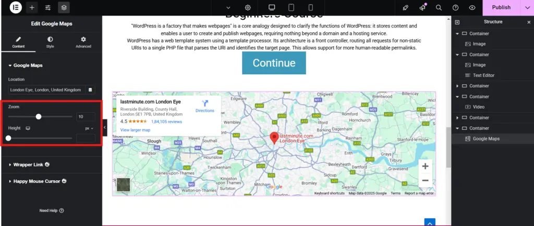Image resolution: width=534 pixels, height=226 pixels.
Task: Open the 1,84,105 reviews link
Action: [x=166, y=122]
